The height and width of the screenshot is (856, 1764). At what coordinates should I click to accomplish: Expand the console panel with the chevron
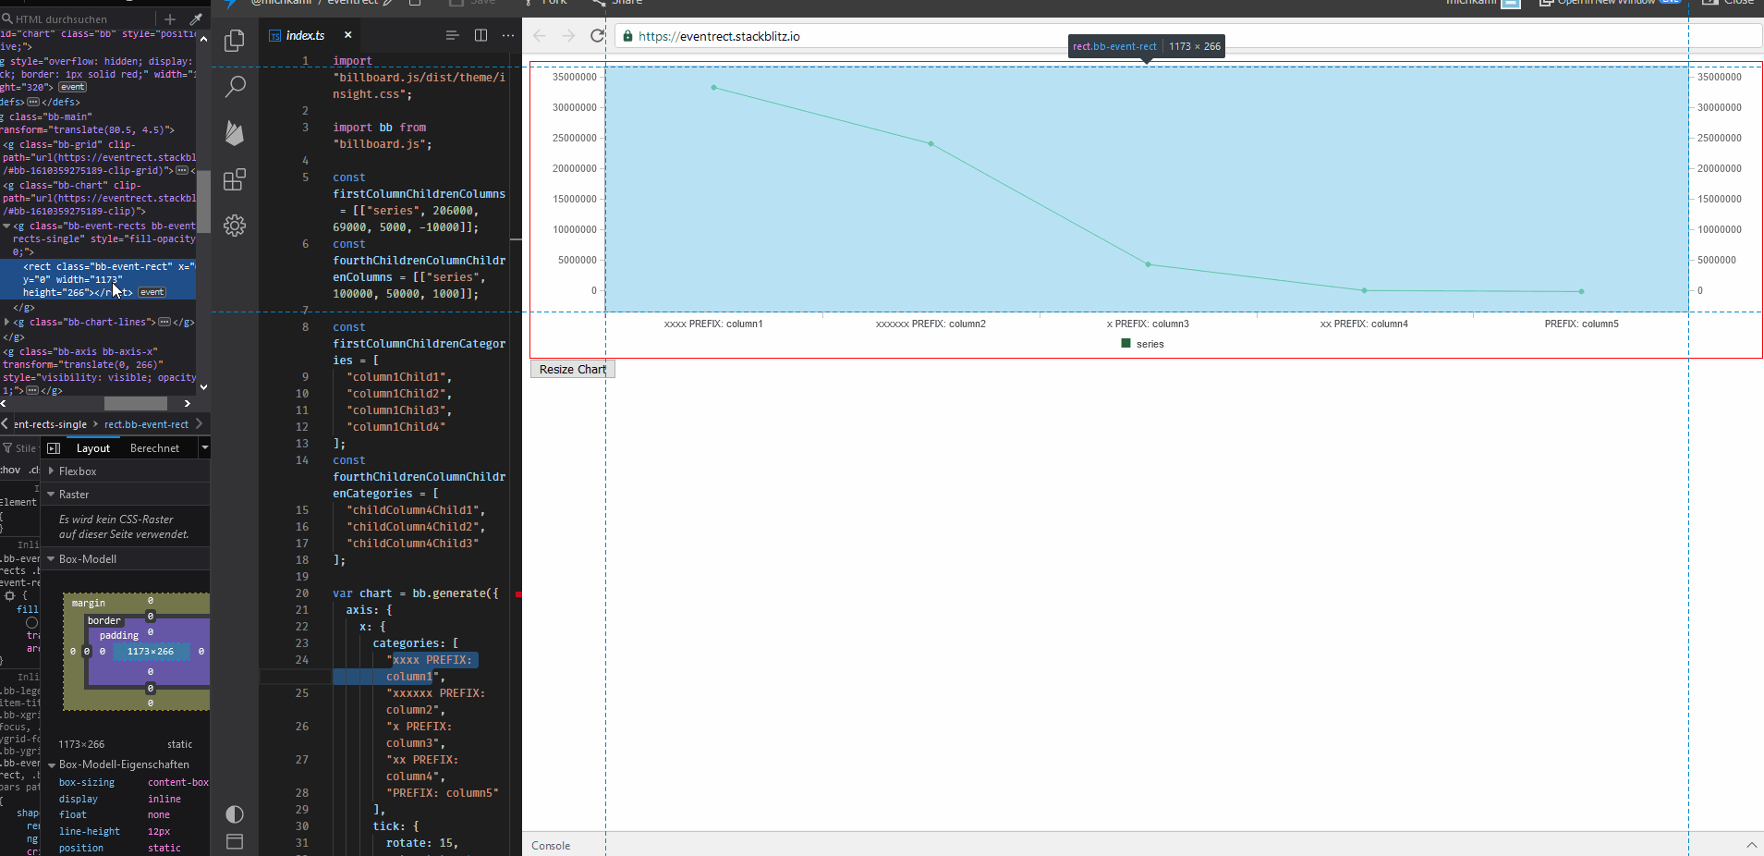tap(1751, 845)
